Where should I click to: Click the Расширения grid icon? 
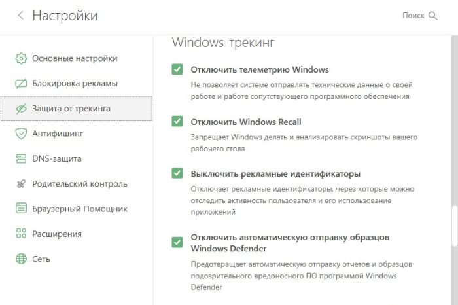point(20,234)
